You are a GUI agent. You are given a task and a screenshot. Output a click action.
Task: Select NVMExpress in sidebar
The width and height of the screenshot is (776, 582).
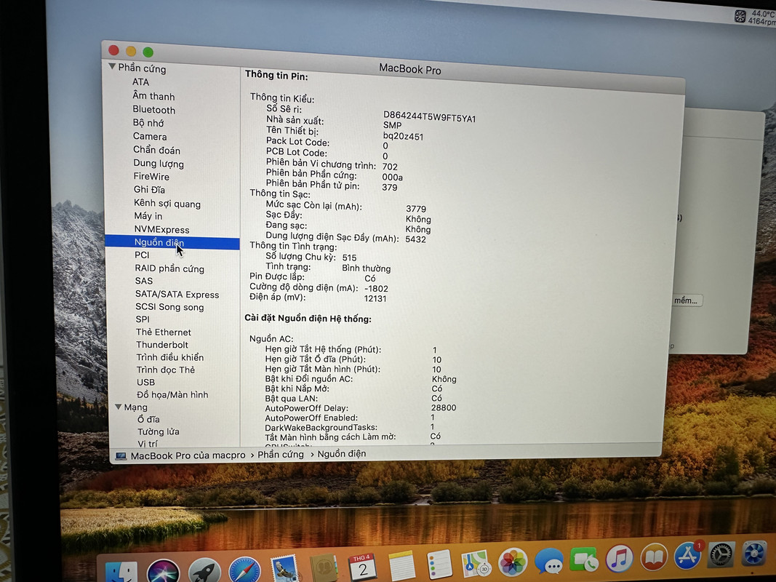(162, 230)
